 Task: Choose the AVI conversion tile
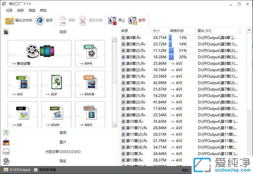pyautogui.click(x=22, y=84)
